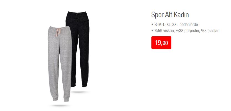231x111 pixels.
Task: Click the grey pants left ankle cuff
Action: pos(55,99)
